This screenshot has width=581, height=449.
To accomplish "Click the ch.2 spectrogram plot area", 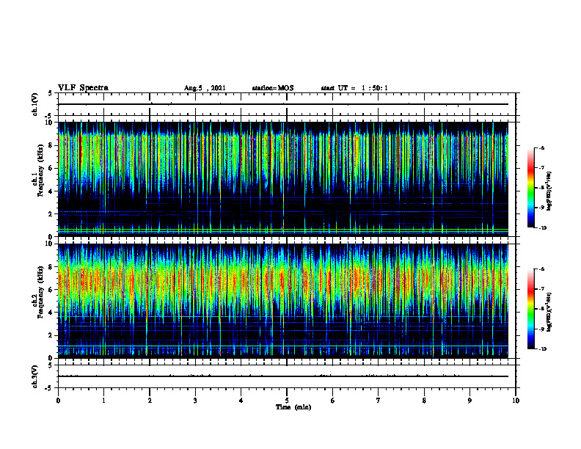I will click(283, 301).
